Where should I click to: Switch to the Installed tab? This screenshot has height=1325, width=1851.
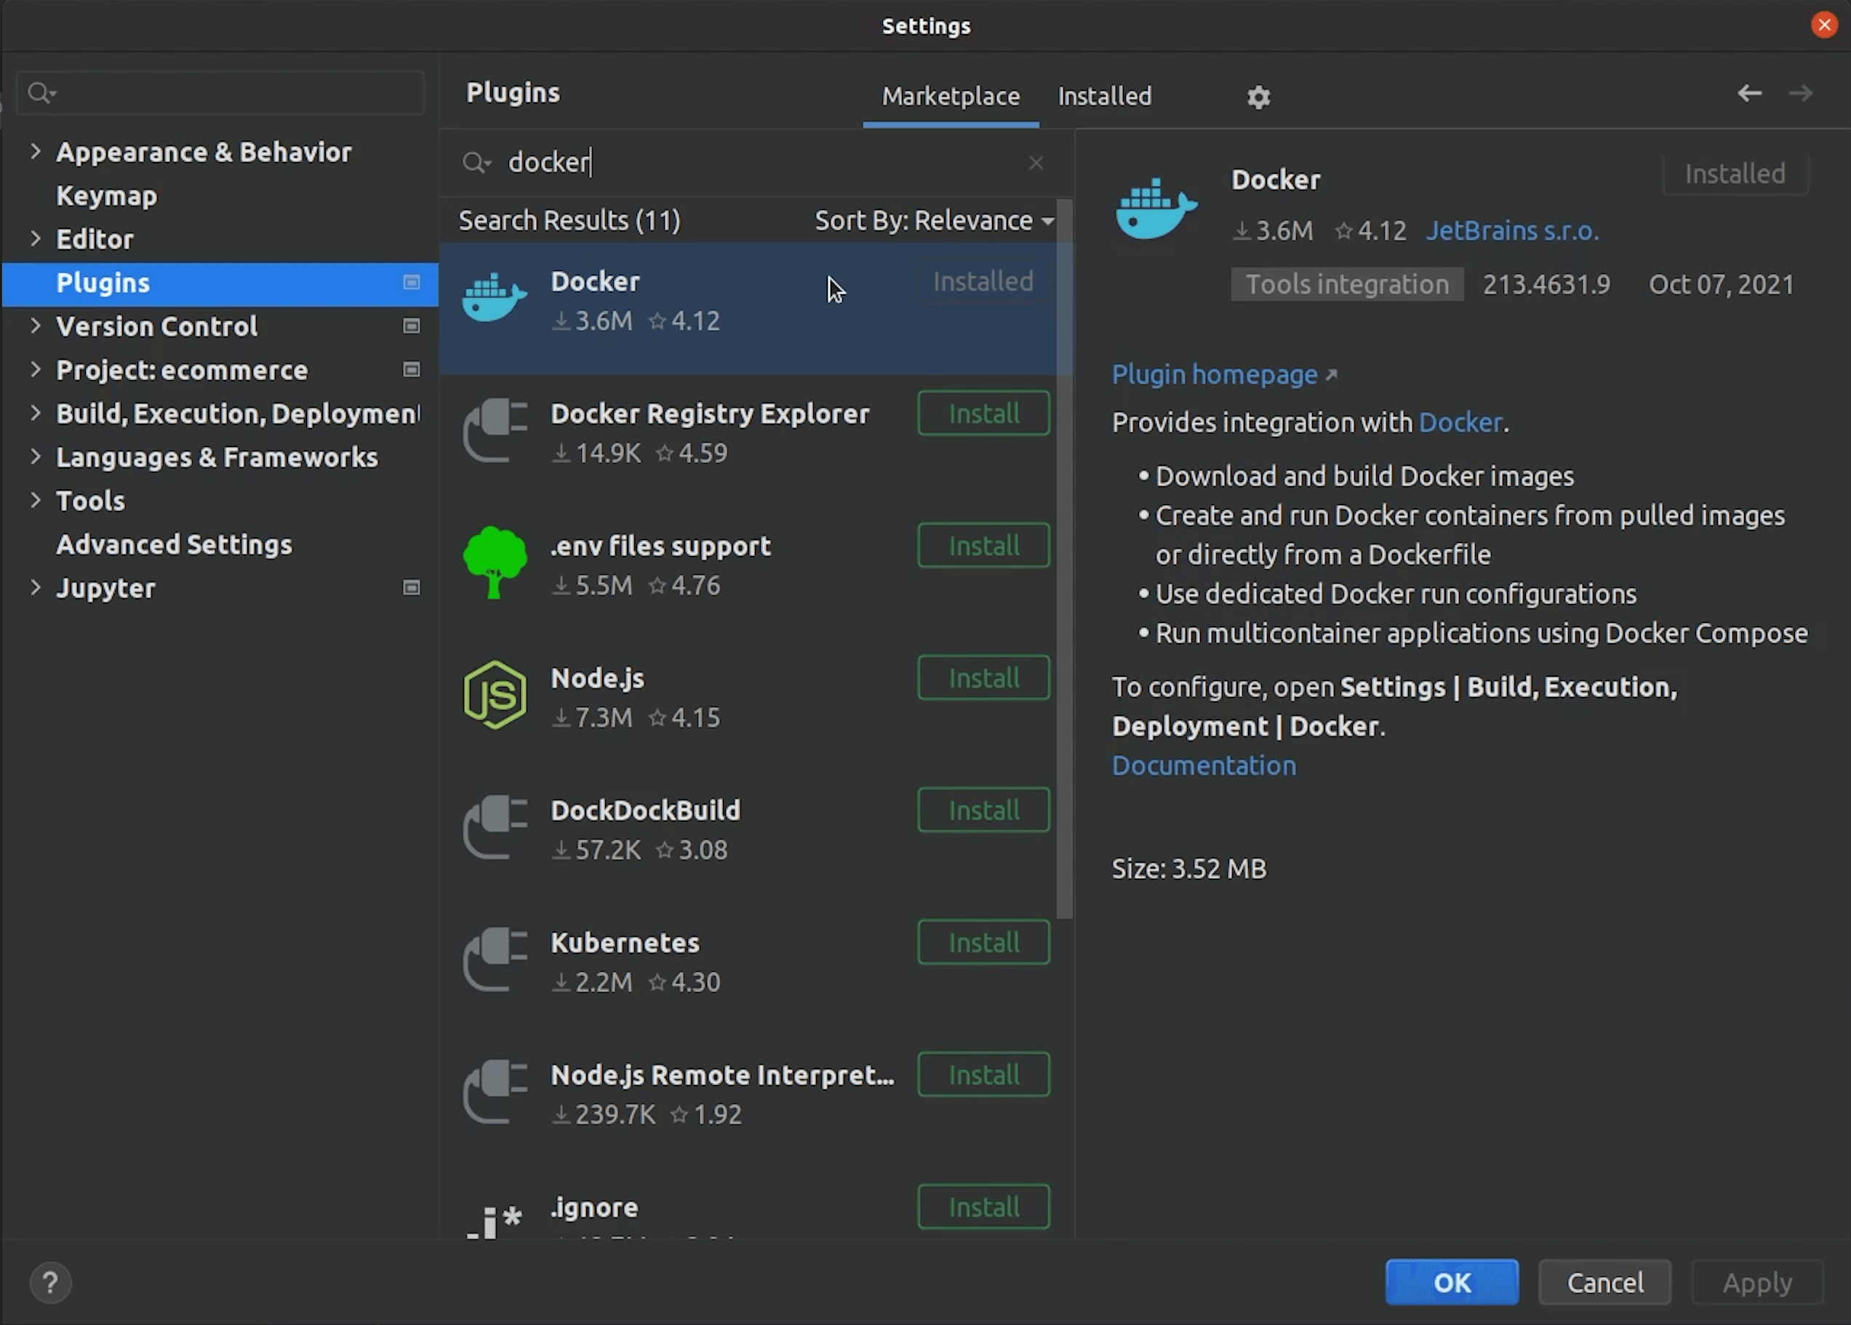pos(1103,96)
